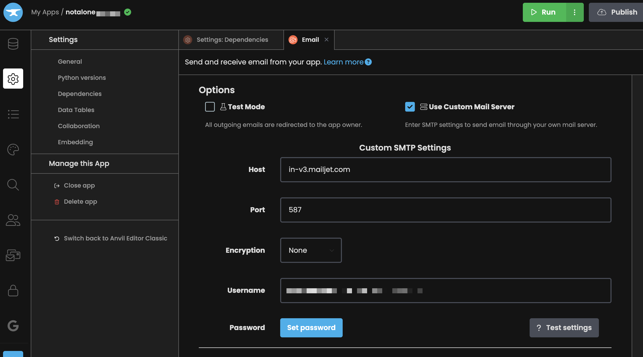Open Embedding settings
The width and height of the screenshot is (643, 357).
point(75,142)
